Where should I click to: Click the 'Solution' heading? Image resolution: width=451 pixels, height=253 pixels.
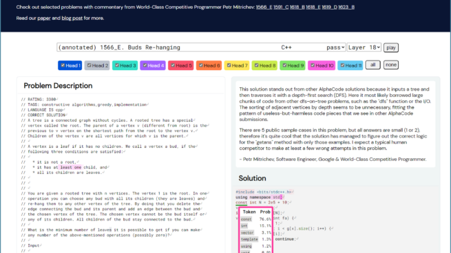click(x=252, y=178)
